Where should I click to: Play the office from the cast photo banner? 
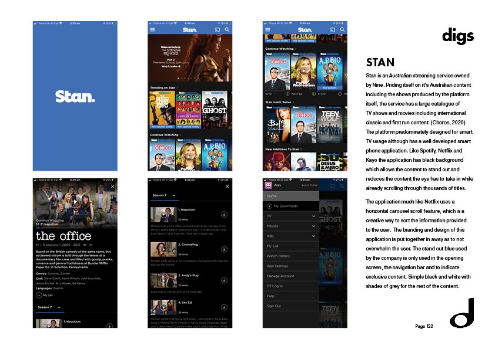click(x=75, y=202)
